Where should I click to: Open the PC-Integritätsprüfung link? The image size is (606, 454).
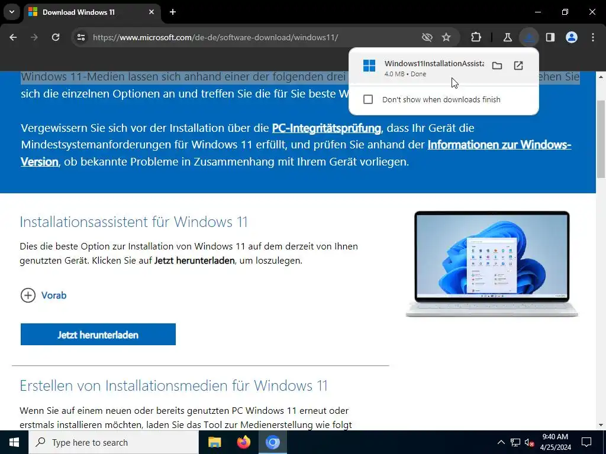327,128
